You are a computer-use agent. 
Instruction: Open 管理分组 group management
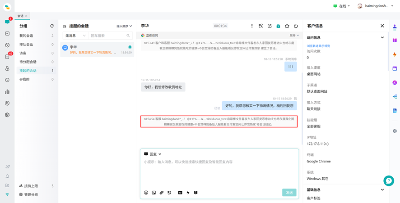coord(28,194)
